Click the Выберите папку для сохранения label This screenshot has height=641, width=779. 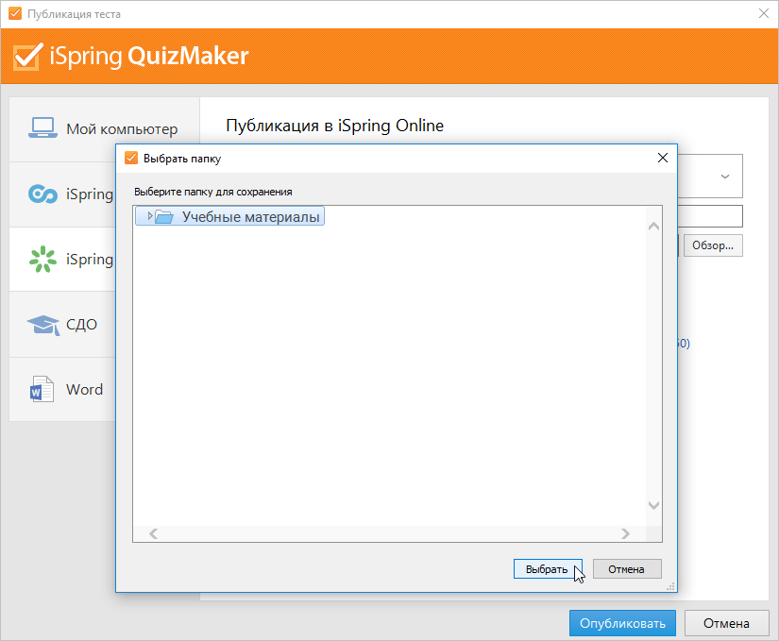213,192
